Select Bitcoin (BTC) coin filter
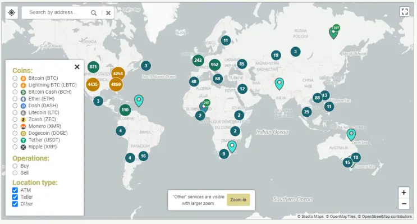The height and width of the screenshot is (224, 417). (15, 78)
